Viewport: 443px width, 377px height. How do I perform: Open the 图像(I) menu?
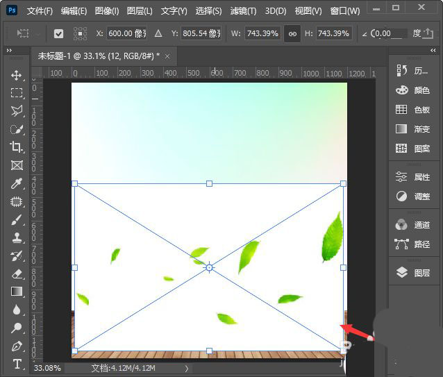point(107,11)
